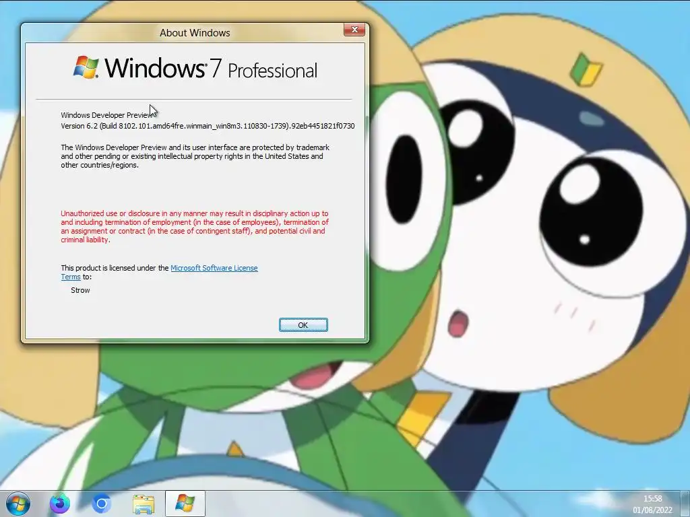Select the About Windows taskbar button
The width and height of the screenshot is (690, 517).
click(185, 504)
